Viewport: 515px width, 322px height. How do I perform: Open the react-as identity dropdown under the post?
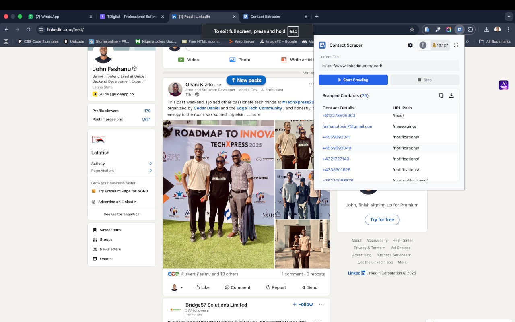pos(177,287)
